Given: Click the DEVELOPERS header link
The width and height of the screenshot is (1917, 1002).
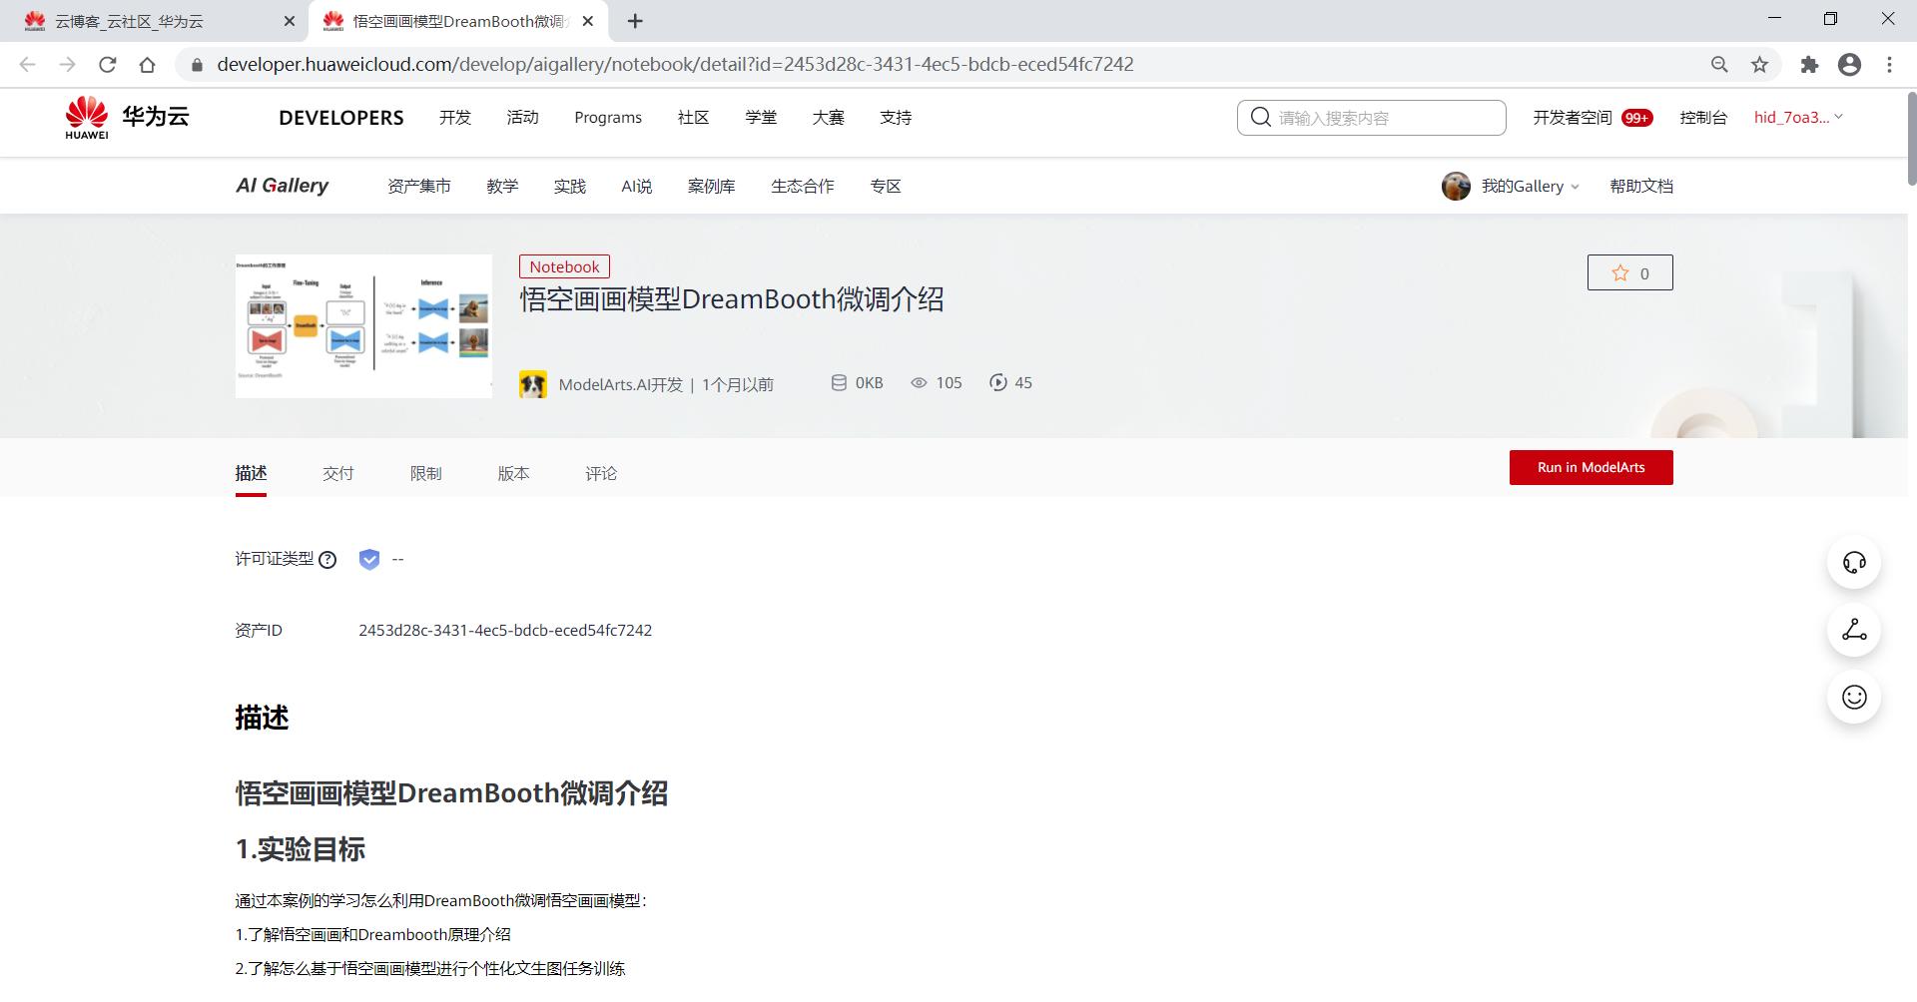Looking at the screenshot, I should (341, 118).
